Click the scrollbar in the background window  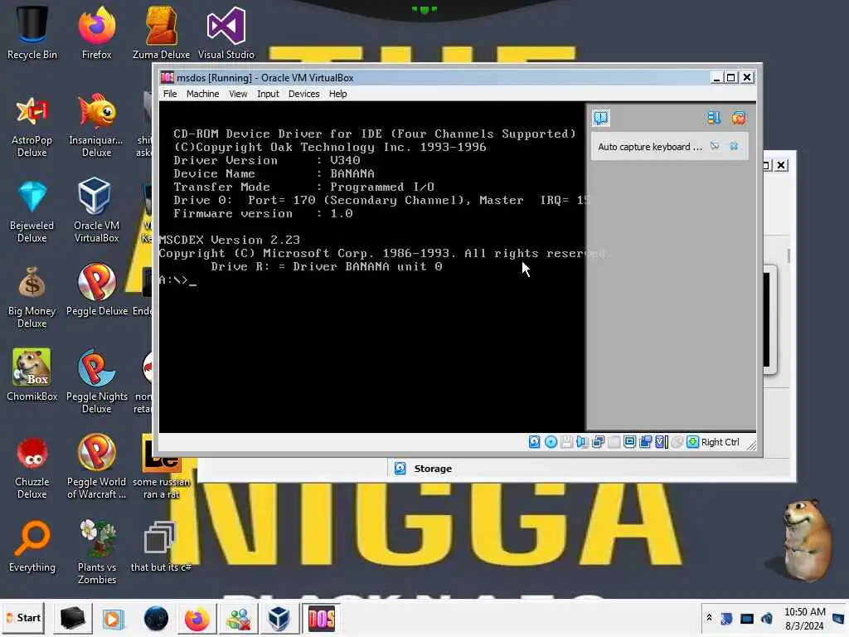pyautogui.click(x=788, y=255)
